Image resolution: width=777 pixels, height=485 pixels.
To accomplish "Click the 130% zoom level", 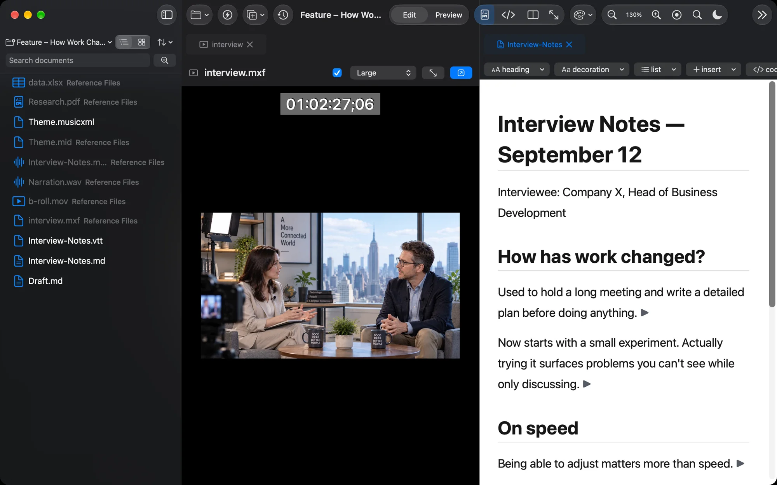I will pyautogui.click(x=634, y=15).
